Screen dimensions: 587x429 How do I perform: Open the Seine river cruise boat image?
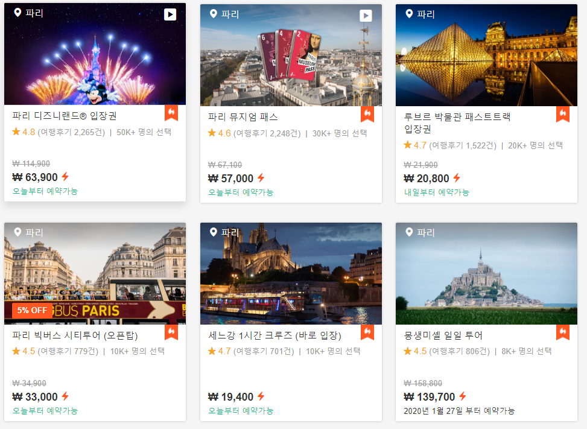(291, 273)
